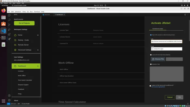Open the Request Support submenu item
Viewport: 190px width, 107px height.
23,85
